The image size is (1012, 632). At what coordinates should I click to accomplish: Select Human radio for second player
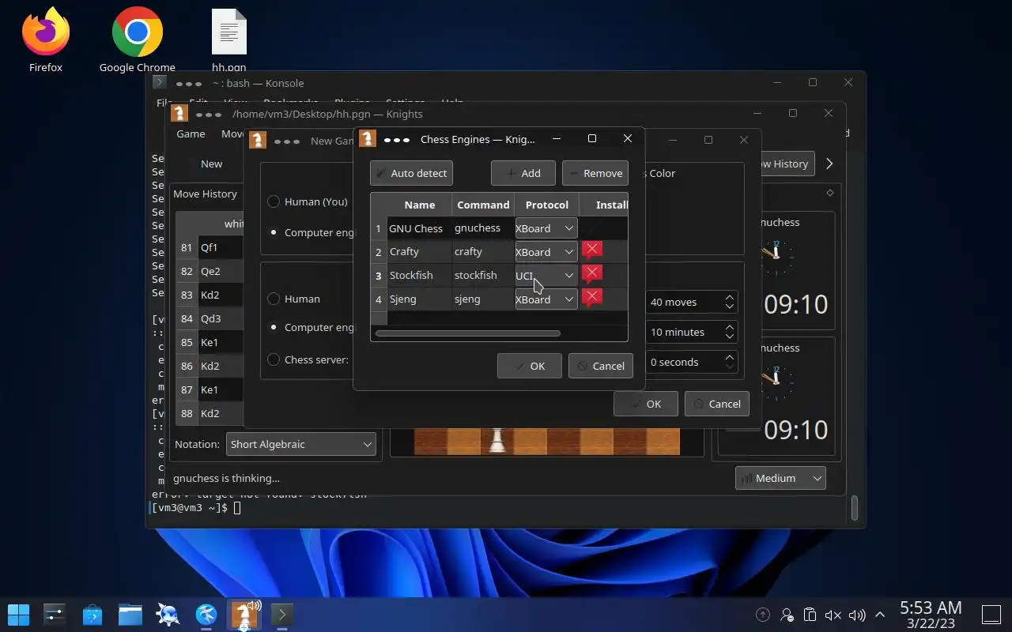coord(274,299)
